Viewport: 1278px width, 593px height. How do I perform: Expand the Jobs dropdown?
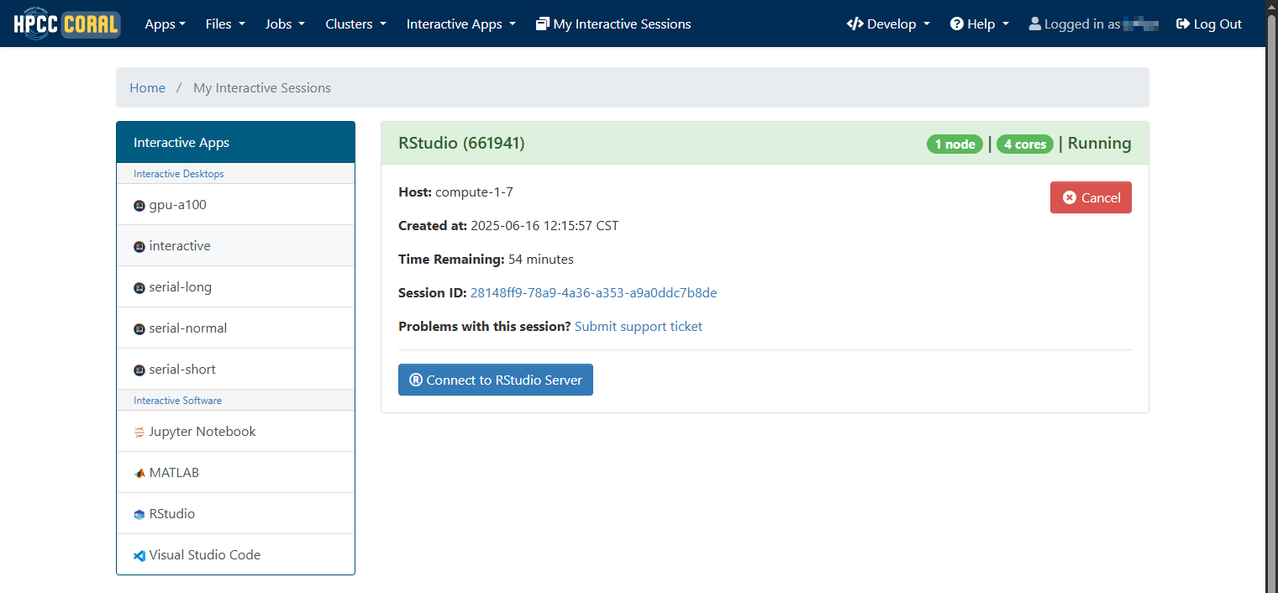click(286, 24)
